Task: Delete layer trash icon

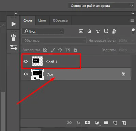Action: [x=124, y=123]
